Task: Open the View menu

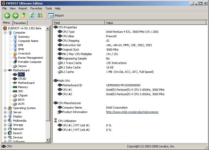Action: click(13, 8)
